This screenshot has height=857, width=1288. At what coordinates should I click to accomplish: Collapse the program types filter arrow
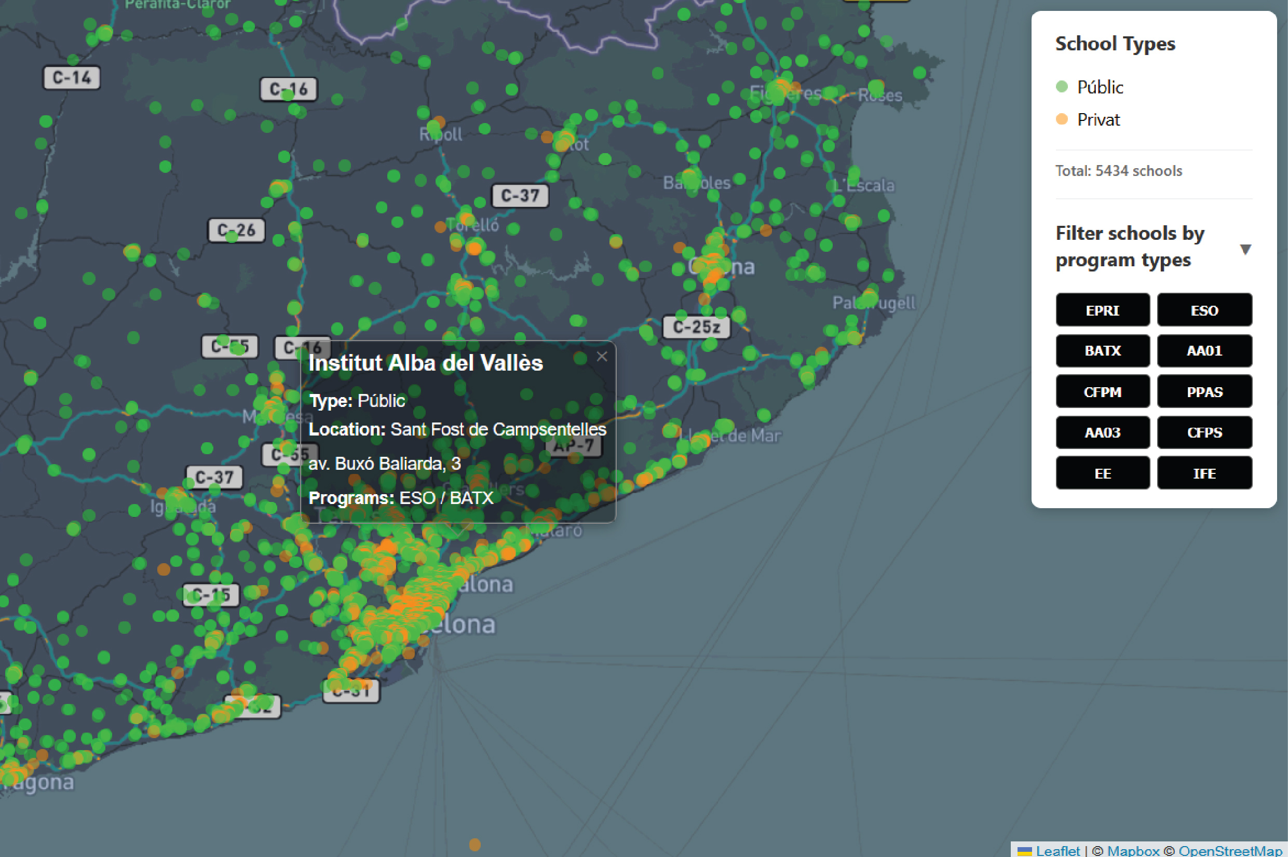click(1245, 249)
